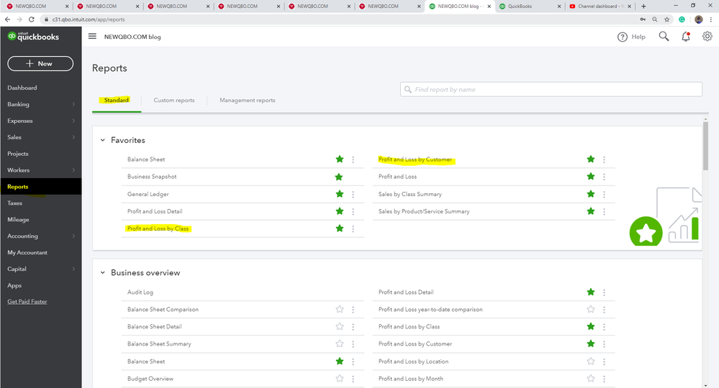The image size is (719, 388).
Task: Click the Help question mark icon
Action: [623, 37]
